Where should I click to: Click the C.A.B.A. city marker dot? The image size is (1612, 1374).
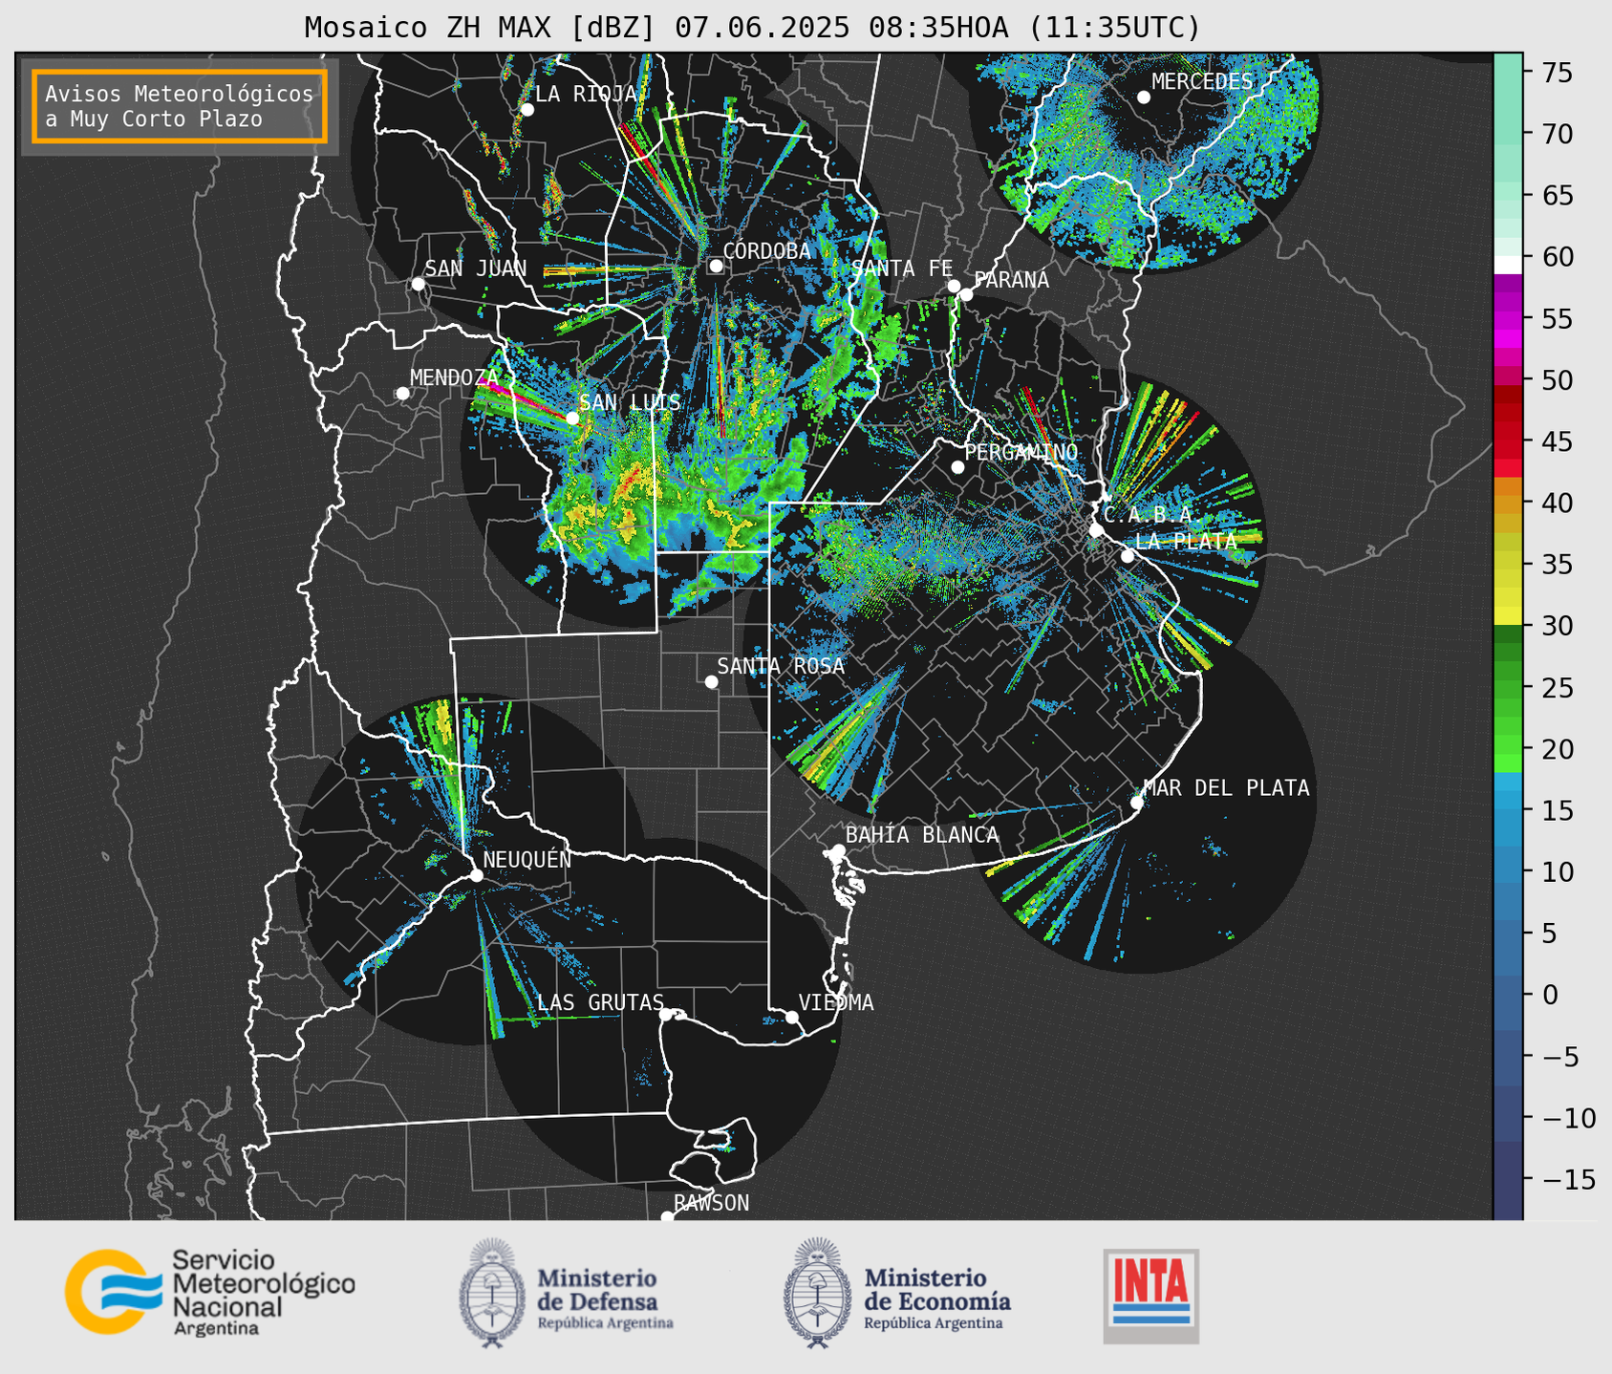pos(1096,529)
